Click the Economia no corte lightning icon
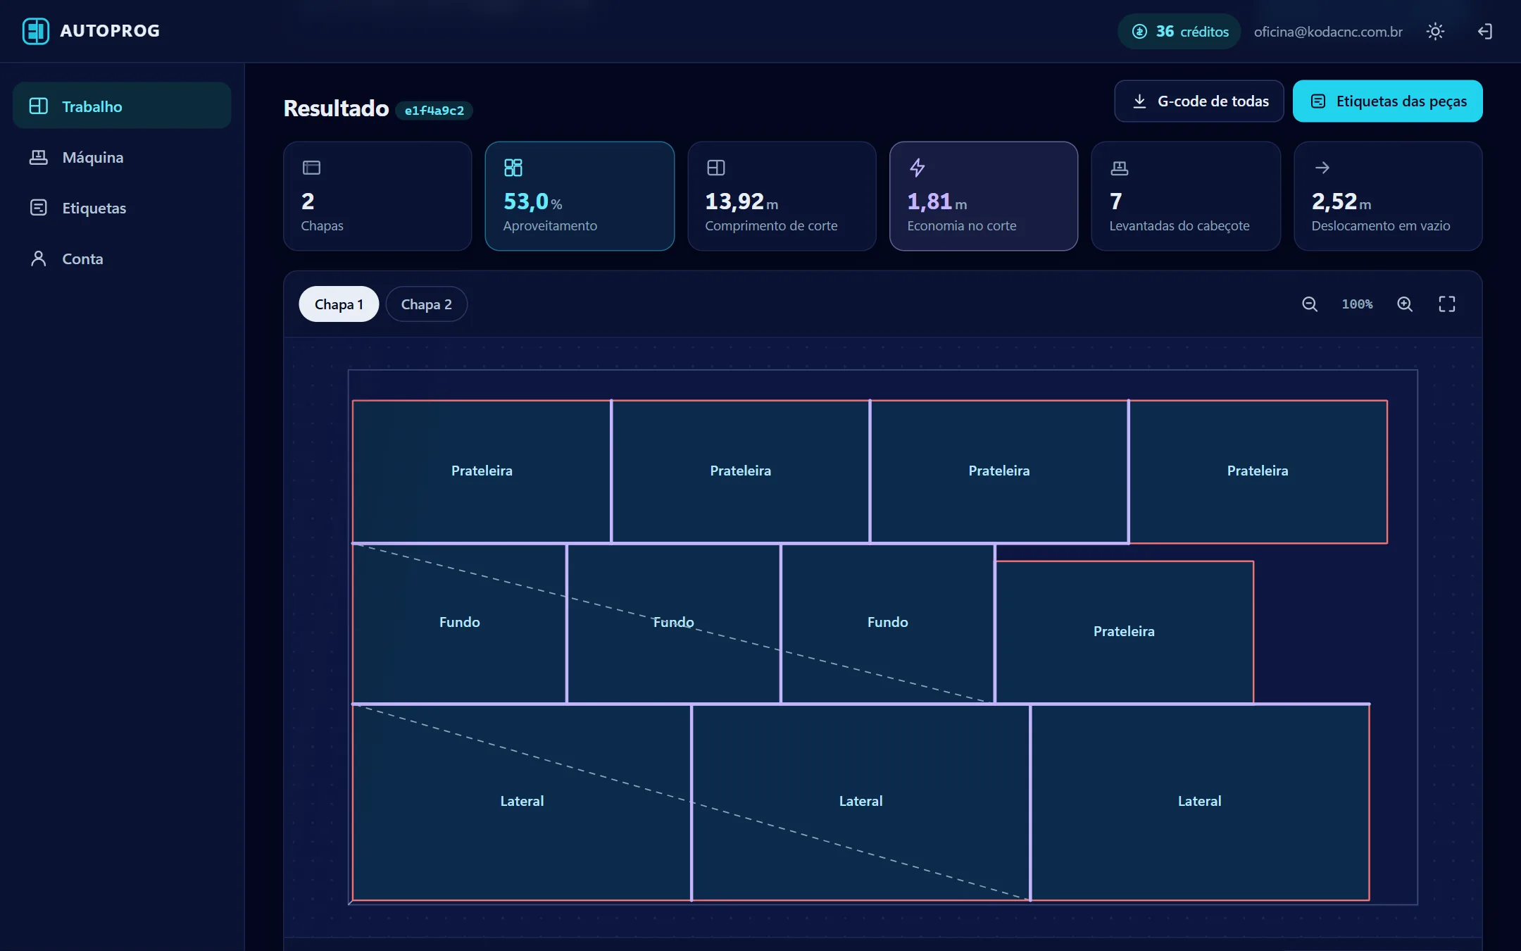This screenshot has width=1521, height=951. (x=917, y=168)
